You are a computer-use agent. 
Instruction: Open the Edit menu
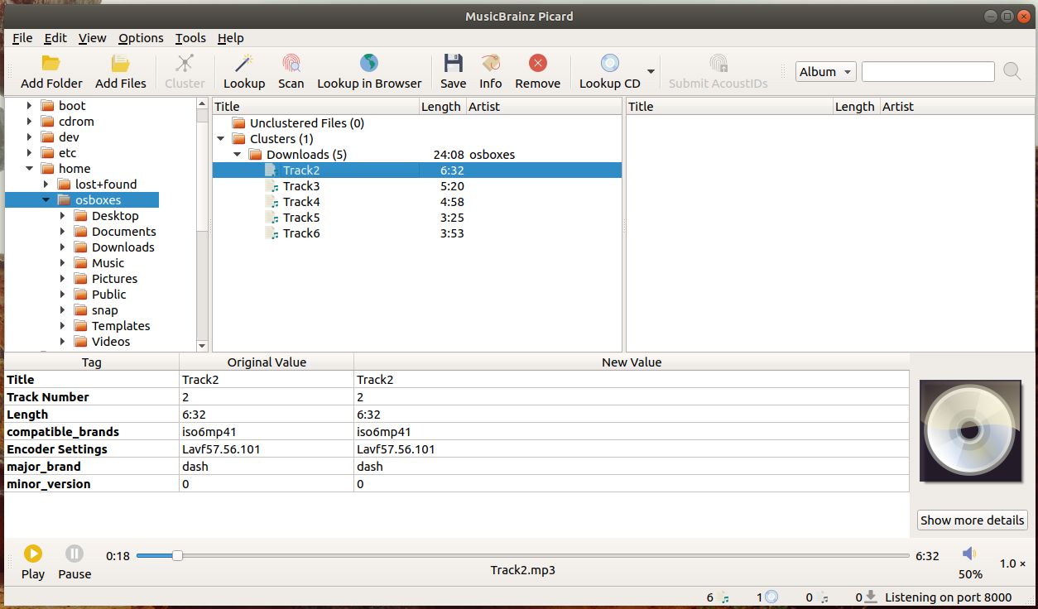point(55,38)
